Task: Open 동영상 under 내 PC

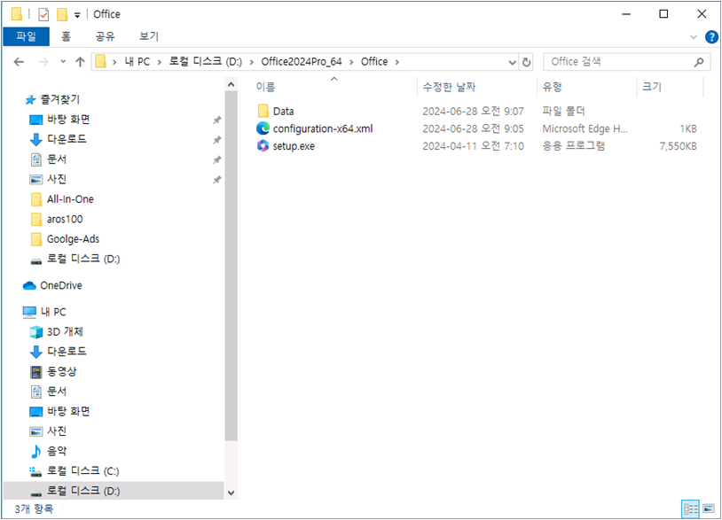Action: pos(53,371)
